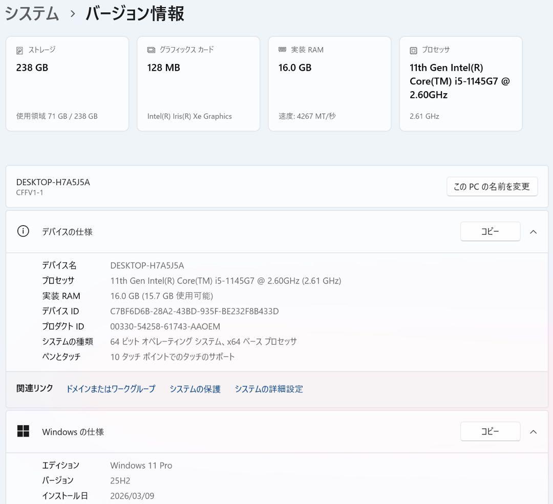
Task: Open the システムの保護 link
Action: [x=195, y=389]
